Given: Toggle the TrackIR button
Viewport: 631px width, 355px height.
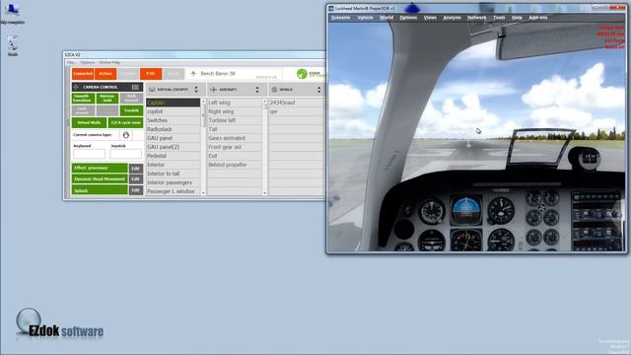Looking at the screenshot, I should click(x=131, y=110).
